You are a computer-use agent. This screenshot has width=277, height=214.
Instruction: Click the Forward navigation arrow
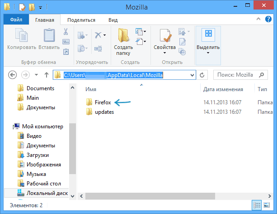25,75
